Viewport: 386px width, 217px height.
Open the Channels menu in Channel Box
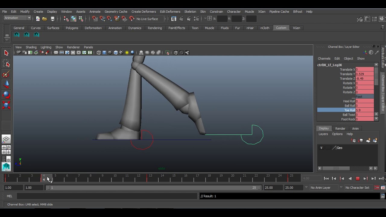click(x=324, y=58)
